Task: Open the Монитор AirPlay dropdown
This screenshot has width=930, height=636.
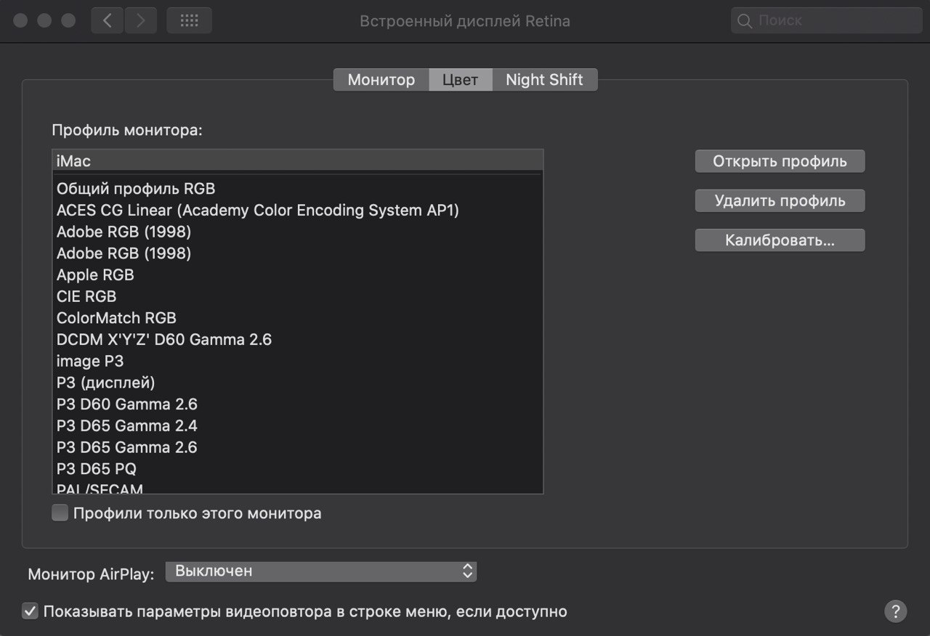Action: coord(321,571)
